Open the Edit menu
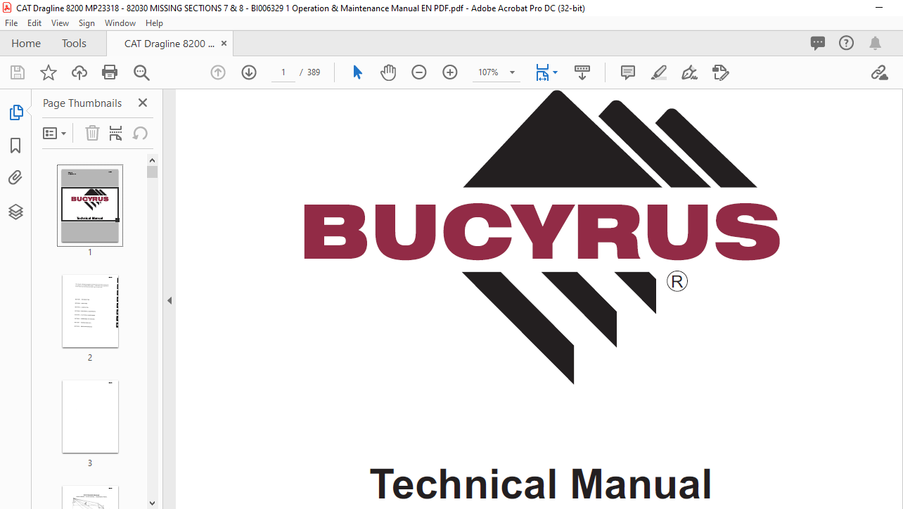This screenshot has height=509, width=903. [x=34, y=23]
